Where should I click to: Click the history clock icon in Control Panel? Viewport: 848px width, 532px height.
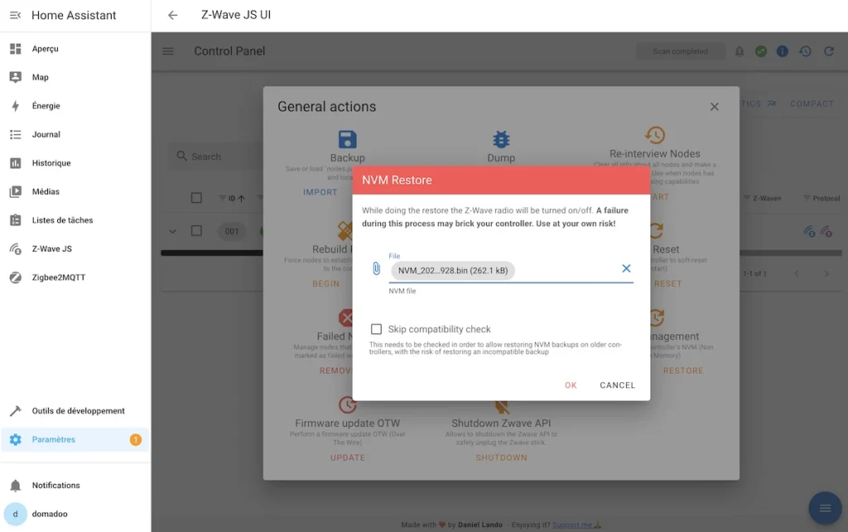point(805,51)
